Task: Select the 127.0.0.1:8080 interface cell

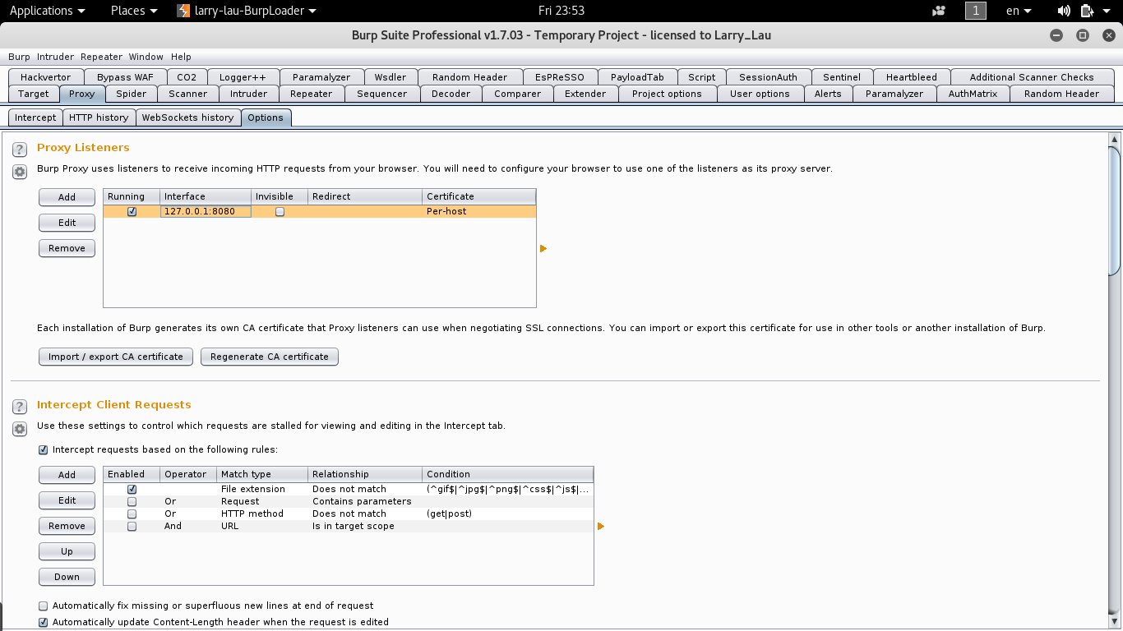Action: click(206, 211)
